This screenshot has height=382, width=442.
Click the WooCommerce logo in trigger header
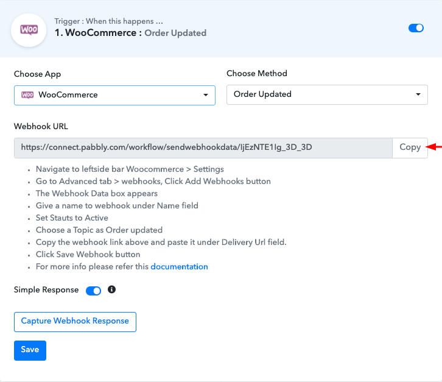(29, 30)
